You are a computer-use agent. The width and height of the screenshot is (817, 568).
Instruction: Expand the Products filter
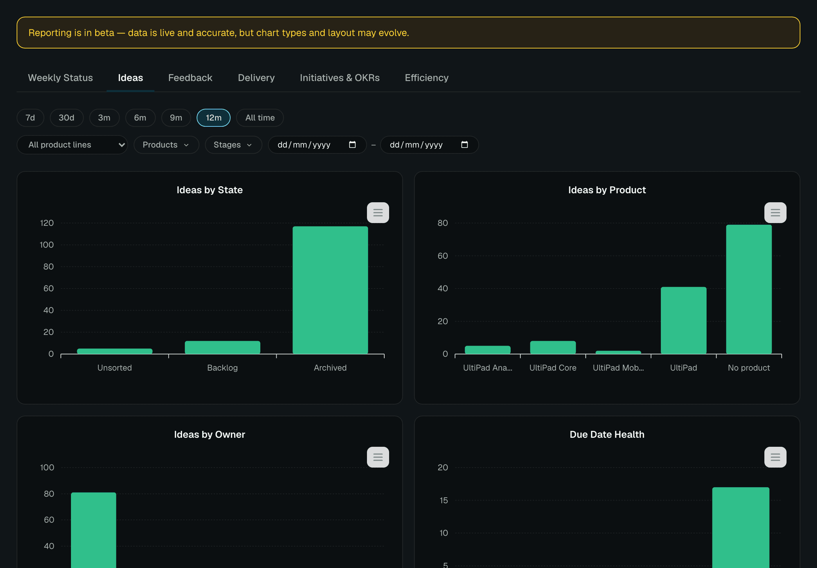pyautogui.click(x=166, y=145)
